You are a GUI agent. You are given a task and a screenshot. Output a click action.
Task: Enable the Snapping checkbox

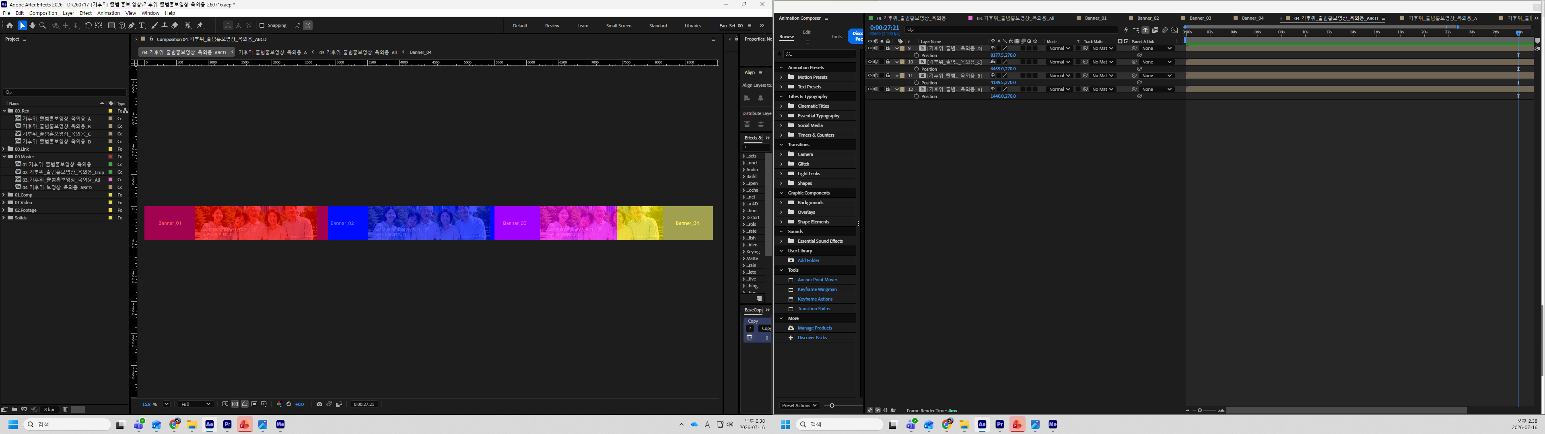262,25
